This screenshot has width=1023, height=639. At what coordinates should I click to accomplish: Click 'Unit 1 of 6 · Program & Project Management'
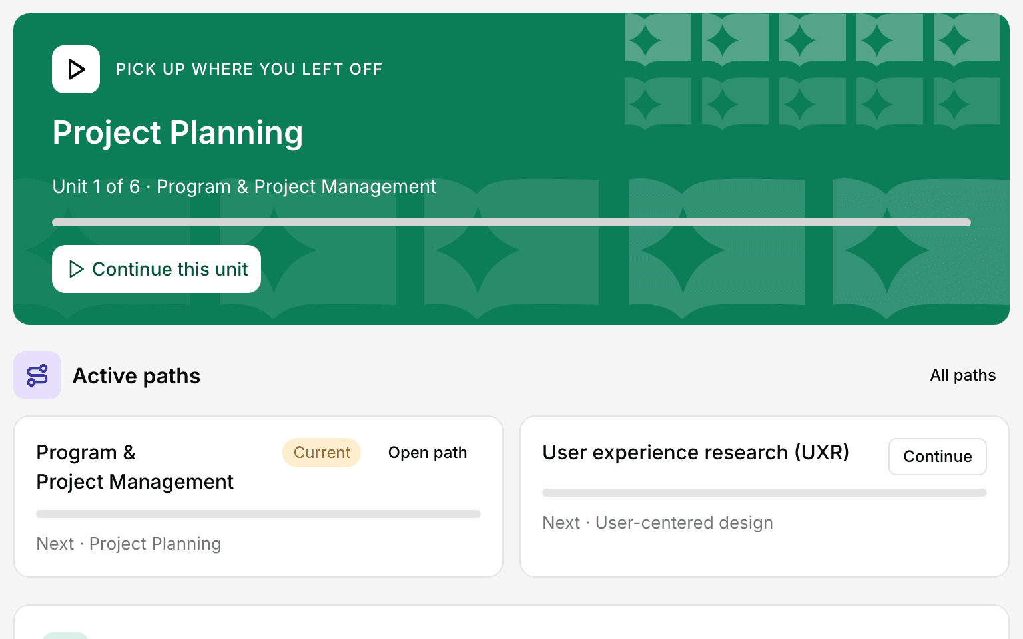click(244, 187)
